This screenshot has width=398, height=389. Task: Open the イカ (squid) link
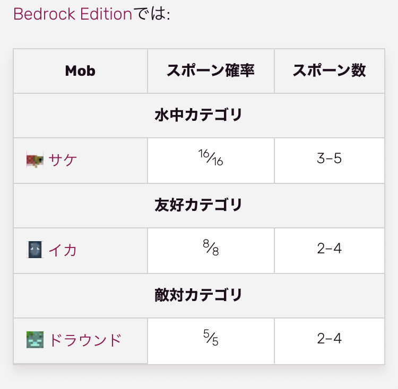[63, 250]
